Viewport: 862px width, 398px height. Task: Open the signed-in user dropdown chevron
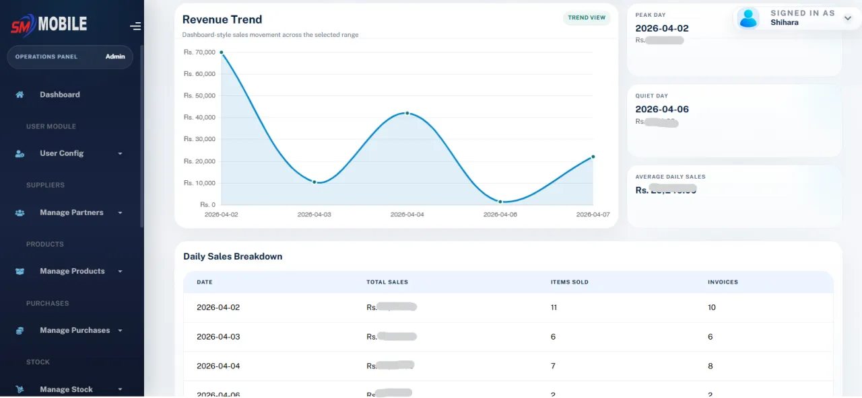(x=847, y=18)
